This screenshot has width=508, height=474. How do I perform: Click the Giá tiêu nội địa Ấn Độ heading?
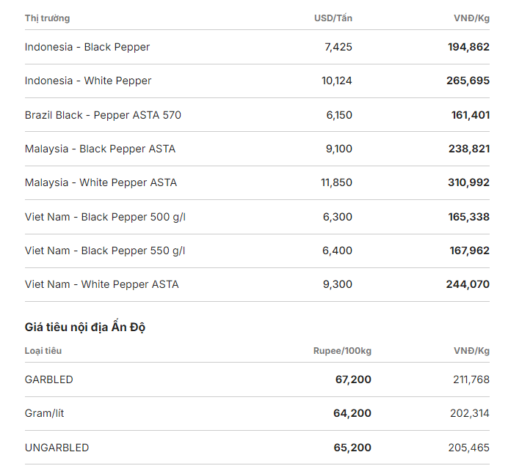[85, 327]
